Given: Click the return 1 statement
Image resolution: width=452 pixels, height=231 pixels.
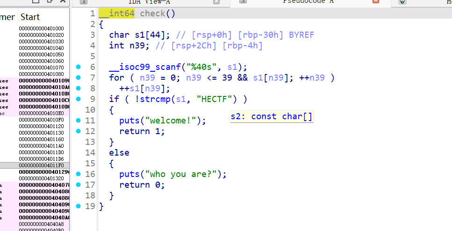Looking at the screenshot, I should click(x=142, y=131).
